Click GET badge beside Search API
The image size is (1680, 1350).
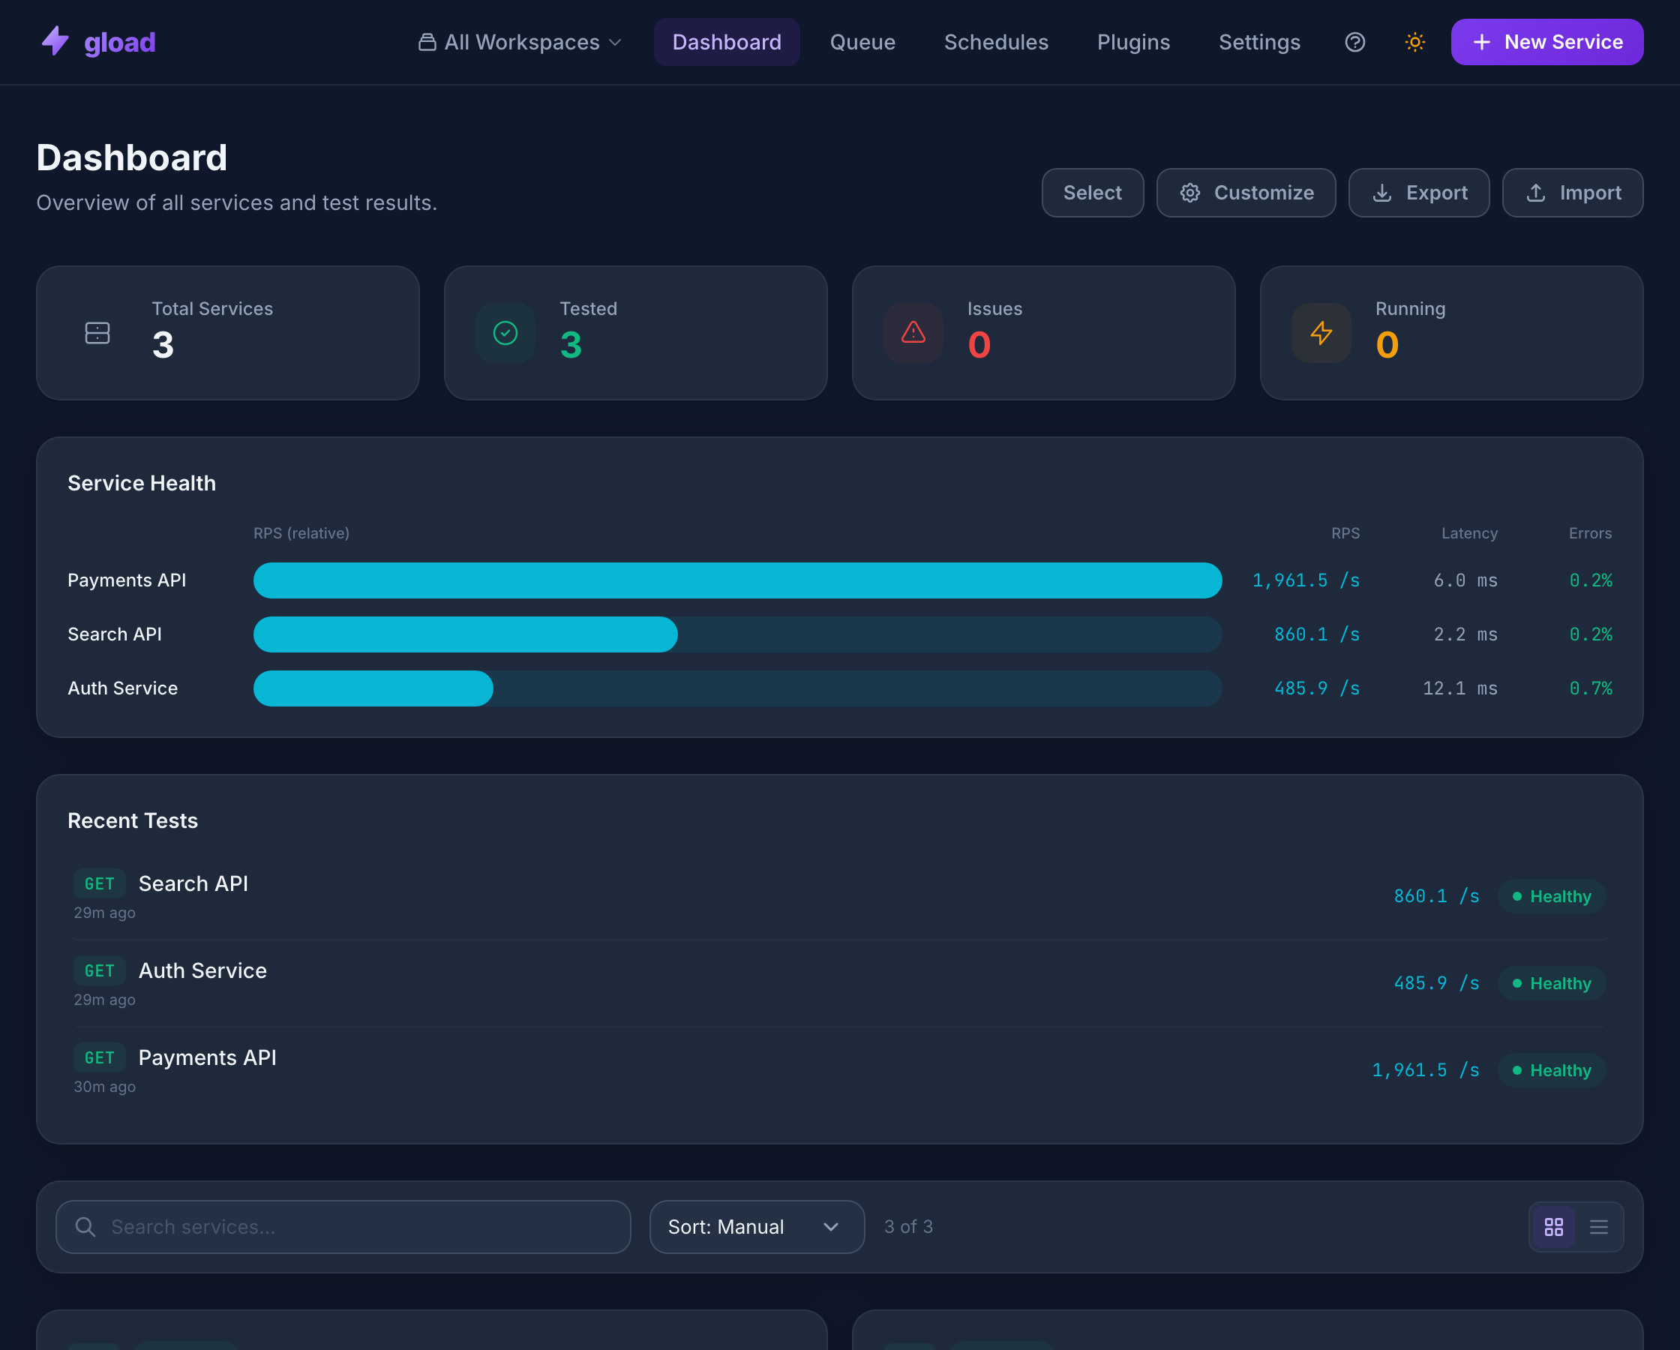[x=99, y=884]
